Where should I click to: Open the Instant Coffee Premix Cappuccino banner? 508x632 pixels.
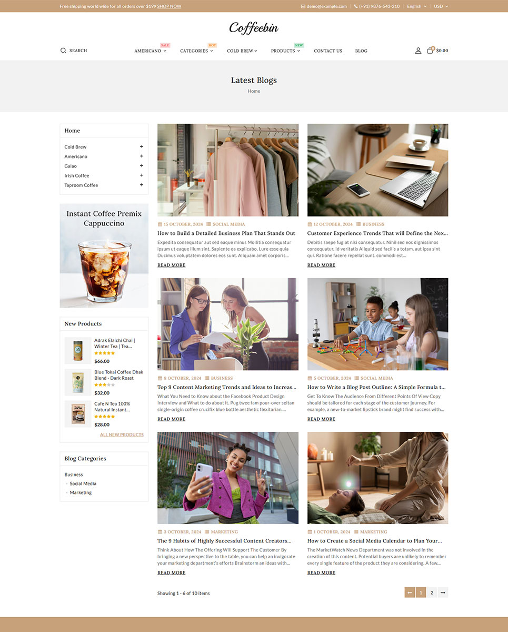[104, 256]
